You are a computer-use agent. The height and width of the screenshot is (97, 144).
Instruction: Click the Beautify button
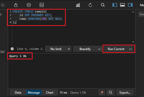(85, 49)
